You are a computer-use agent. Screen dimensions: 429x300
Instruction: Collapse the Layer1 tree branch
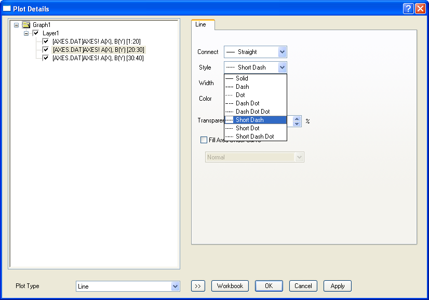(x=26, y=33)
